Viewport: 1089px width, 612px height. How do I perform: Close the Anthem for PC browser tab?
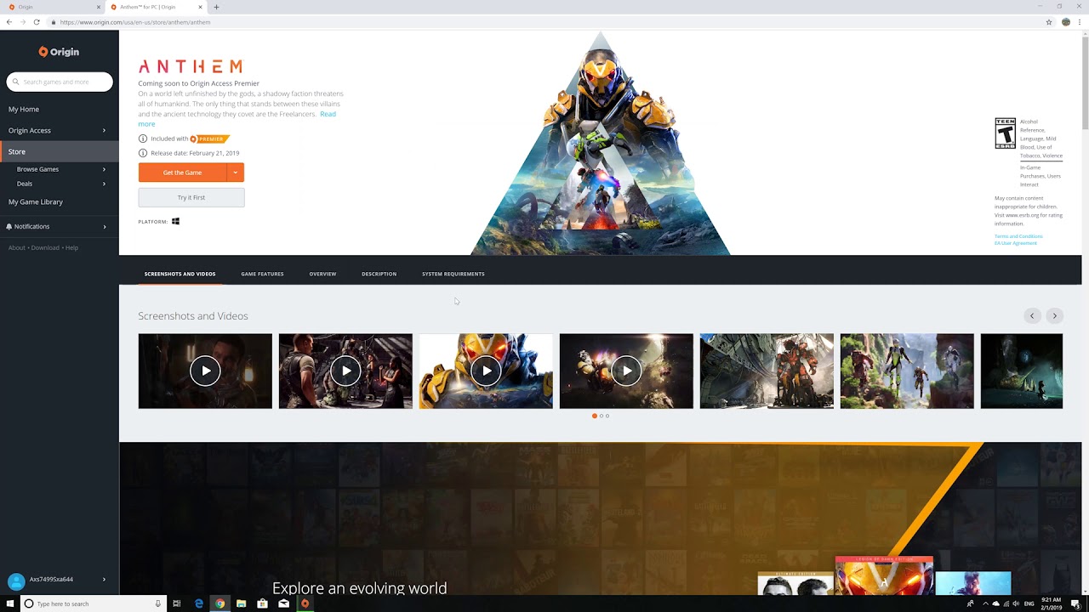click(x=202, y=7)
